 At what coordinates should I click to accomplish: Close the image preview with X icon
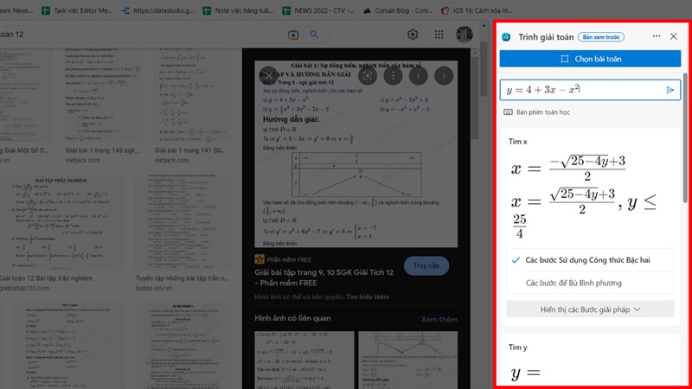268,75
